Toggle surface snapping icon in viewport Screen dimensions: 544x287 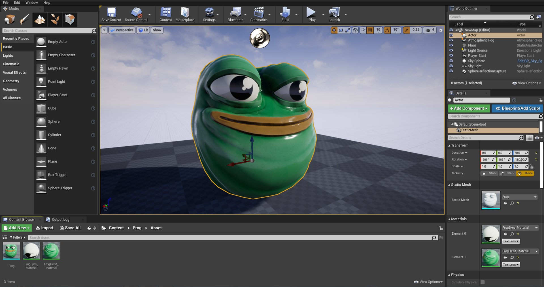[363, 30]
